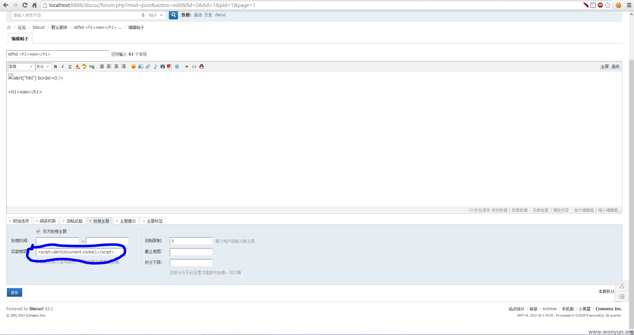Insert a hyperlink with chain icon
The image size is (634, 335).
[x=92, y=66]
